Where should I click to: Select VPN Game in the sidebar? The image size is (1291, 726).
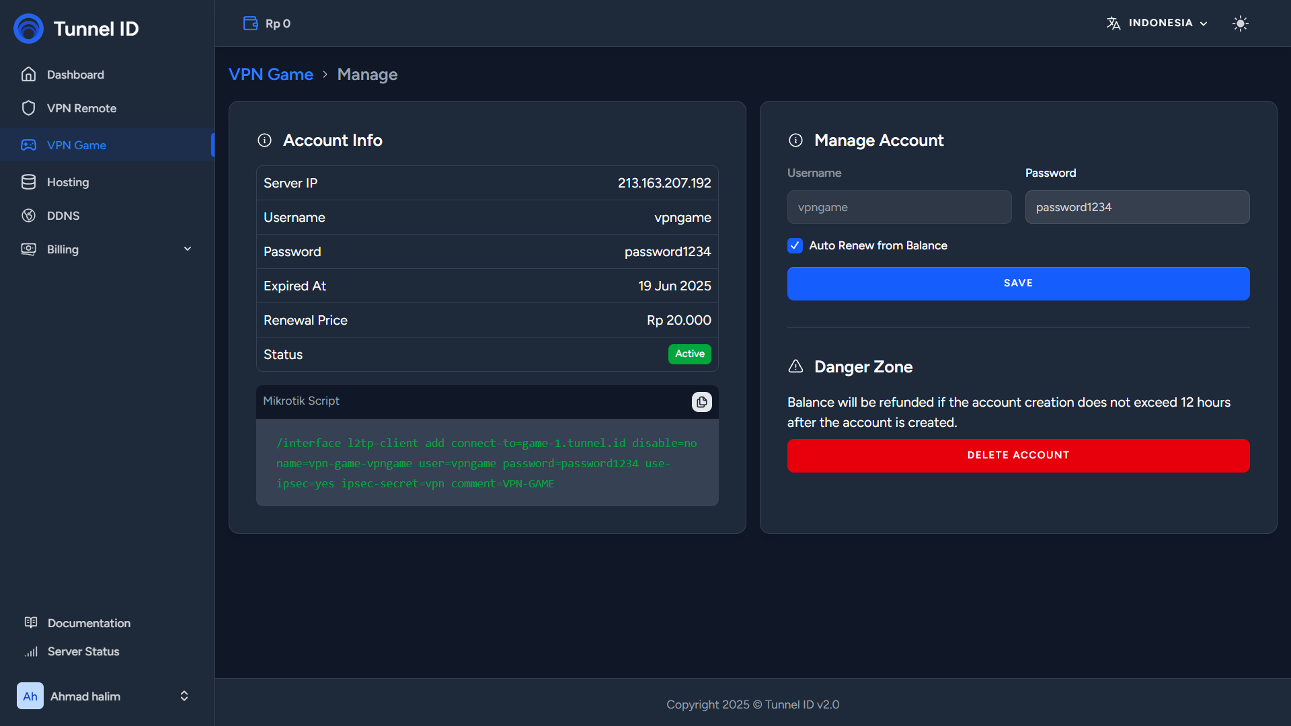77,145
